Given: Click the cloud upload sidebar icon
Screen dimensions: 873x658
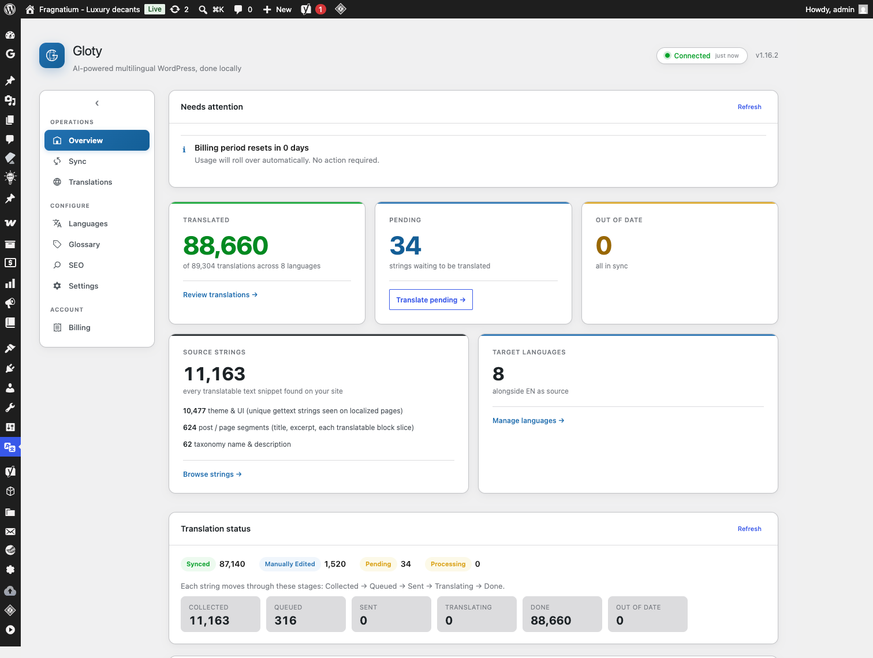Looking at the screenshot, I should 10,590.
